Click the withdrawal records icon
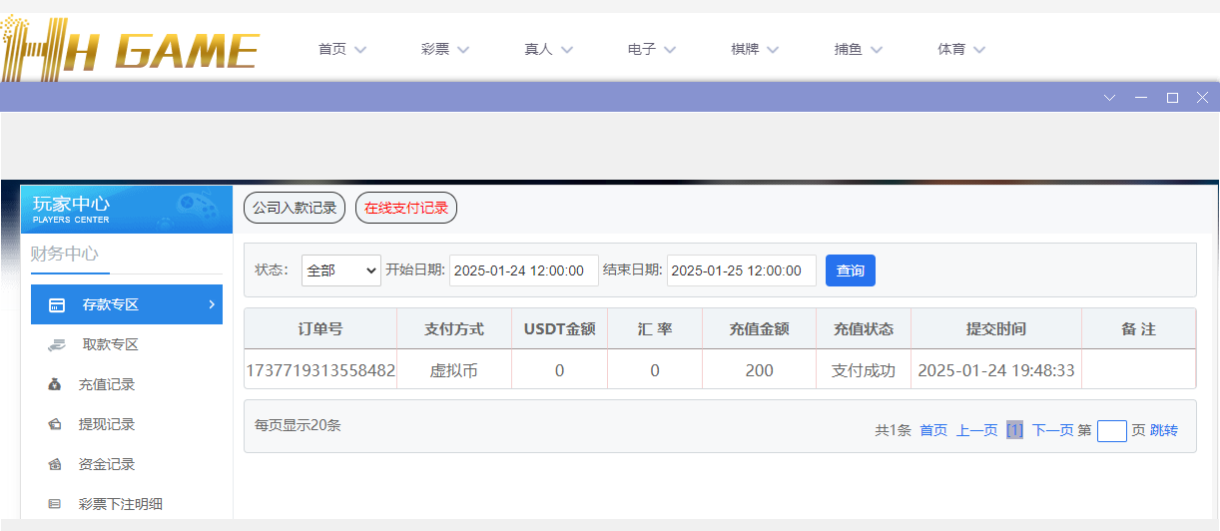1220x531 pixels. click(56, 425)
